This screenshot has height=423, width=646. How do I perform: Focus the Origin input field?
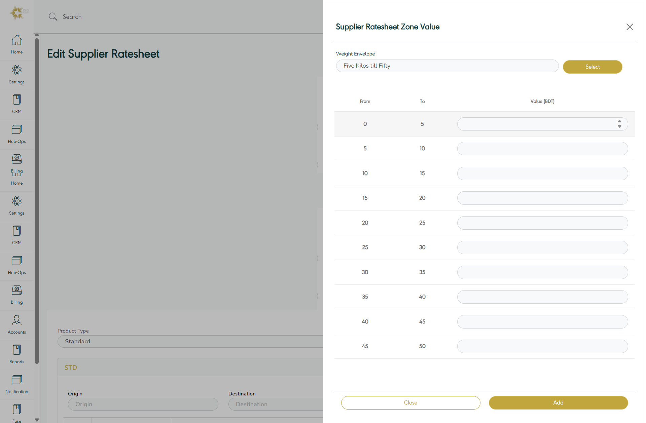click(143, 404)
